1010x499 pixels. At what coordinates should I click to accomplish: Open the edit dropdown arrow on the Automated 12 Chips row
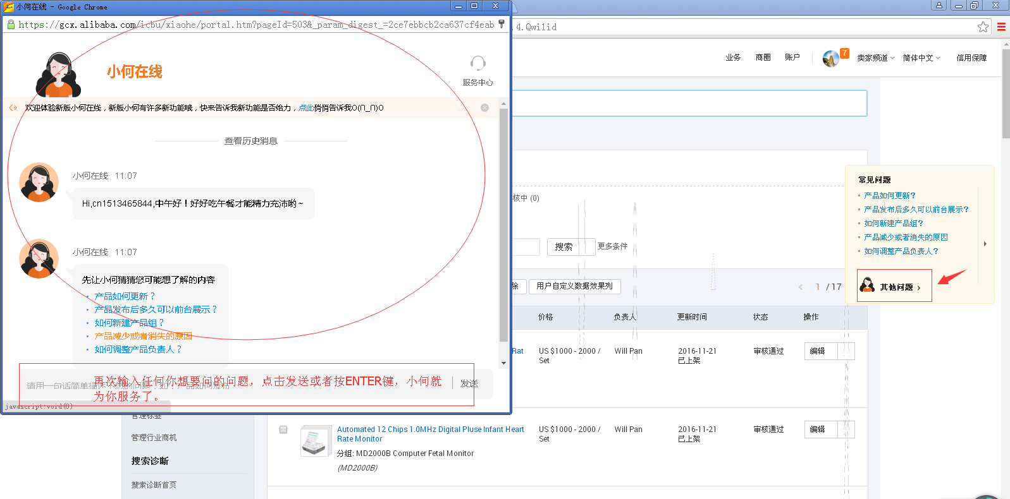[x=846, y=430]
